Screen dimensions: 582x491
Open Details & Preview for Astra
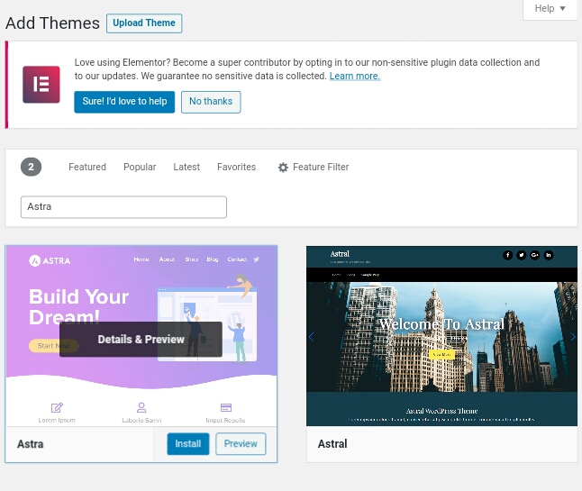point(141,340)
